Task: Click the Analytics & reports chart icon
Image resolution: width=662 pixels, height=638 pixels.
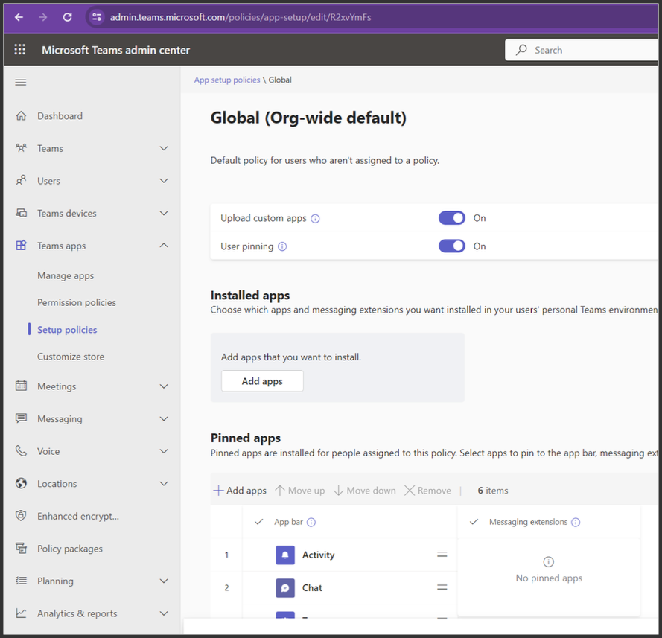Action: (x=21, y=613)
